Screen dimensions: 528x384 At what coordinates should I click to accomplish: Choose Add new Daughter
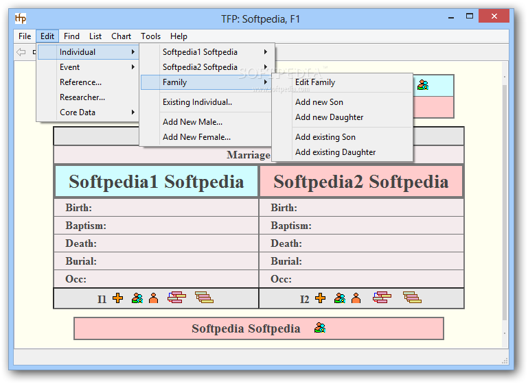click(343, 117)
